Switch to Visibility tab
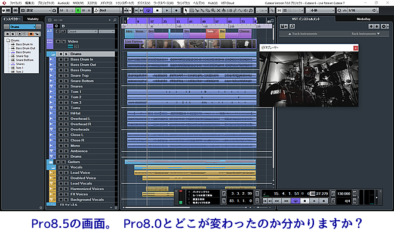 click(33, 19)
